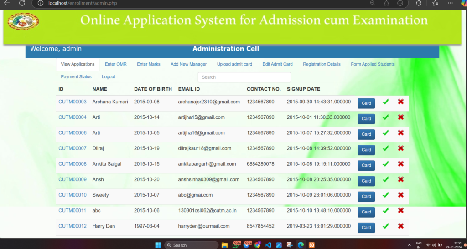The height and width of the screenshot is (249, 467).
Task: Open application ID CUTM00009 link
Action: [73, 179]
